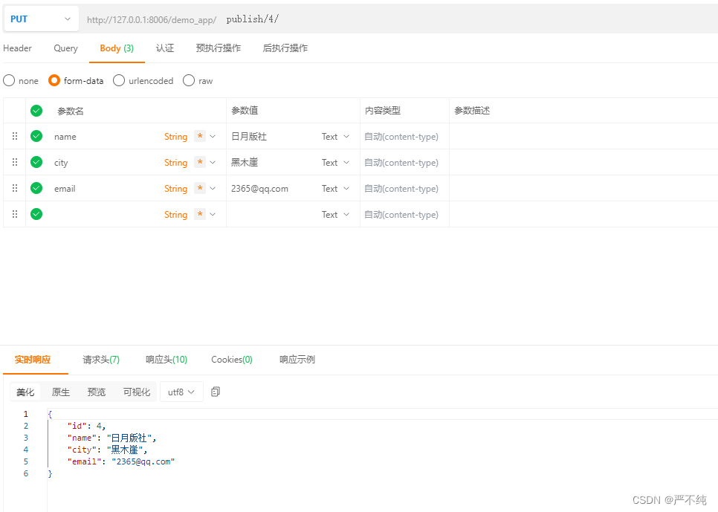
Task: Grab the drag handle of the email row
Action: (15, 188)
